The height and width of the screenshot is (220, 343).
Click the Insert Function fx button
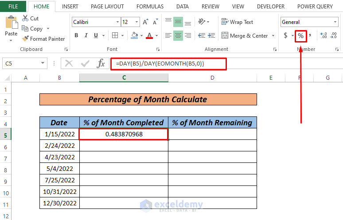coord(101,63)
